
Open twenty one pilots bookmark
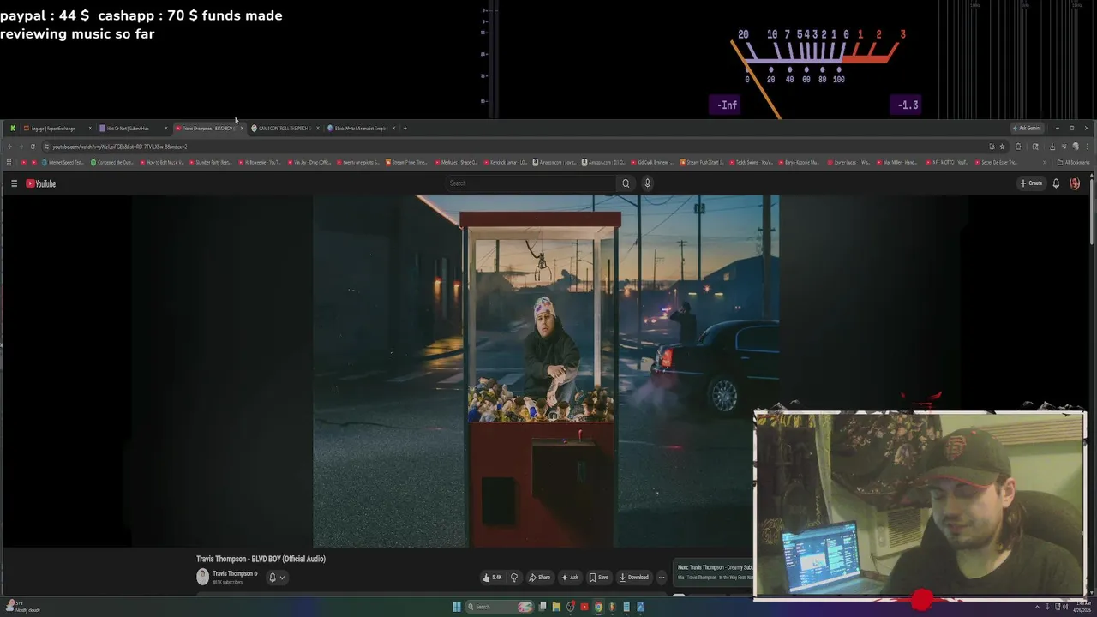coord(357,162)
